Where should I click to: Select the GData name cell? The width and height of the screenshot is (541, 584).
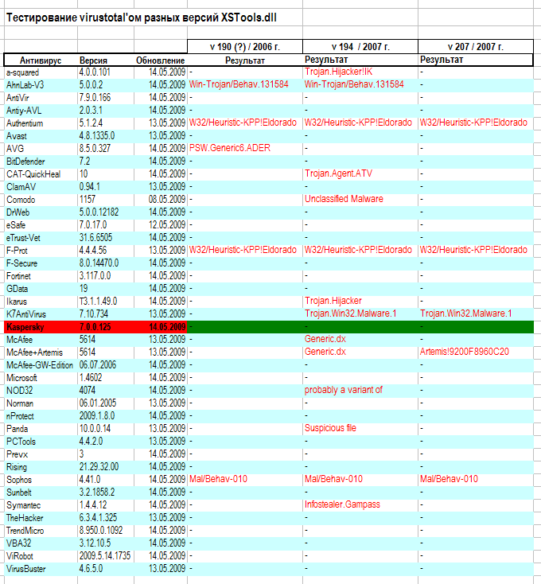tap(41, 288)
